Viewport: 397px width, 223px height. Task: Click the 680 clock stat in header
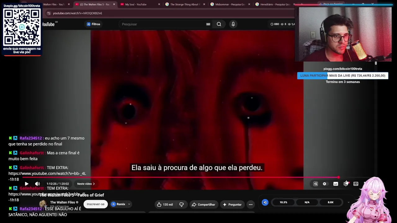coord(275,24)
